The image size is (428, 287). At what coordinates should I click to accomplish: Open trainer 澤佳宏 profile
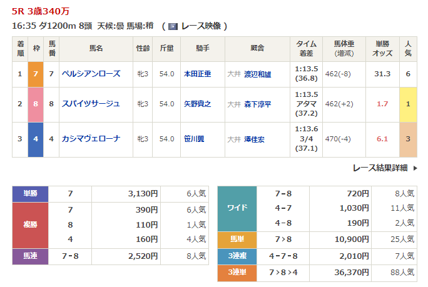coord(254,139)
